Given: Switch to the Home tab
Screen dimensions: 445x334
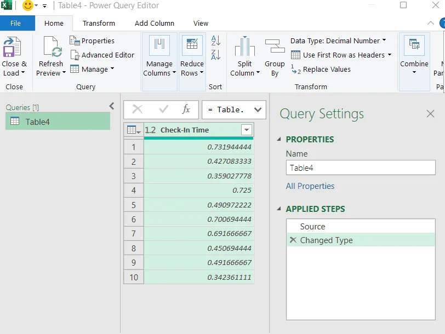Looking at the screenshot, I should [x=54, y=23].
